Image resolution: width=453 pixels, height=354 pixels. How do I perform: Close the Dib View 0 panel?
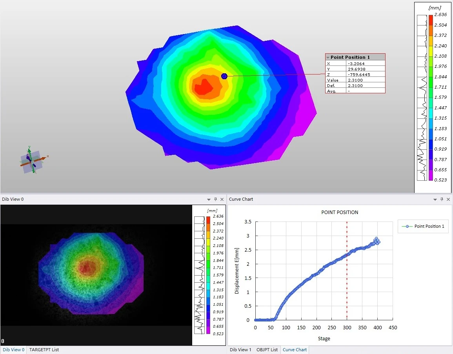pos(222,199)
